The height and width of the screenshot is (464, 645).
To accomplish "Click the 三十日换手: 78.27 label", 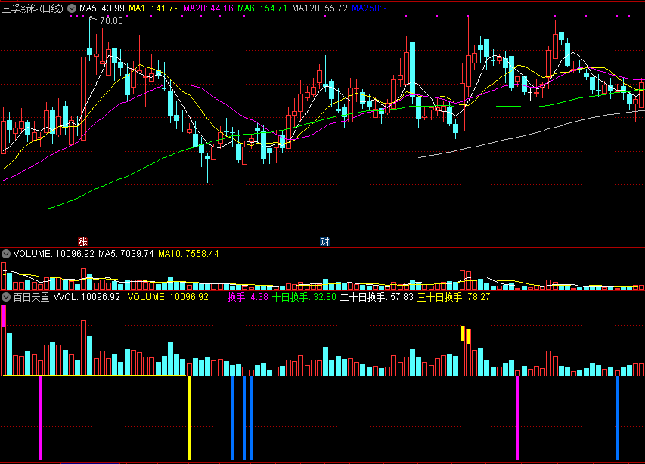I will pyautogui.click(x=454, y=297).
